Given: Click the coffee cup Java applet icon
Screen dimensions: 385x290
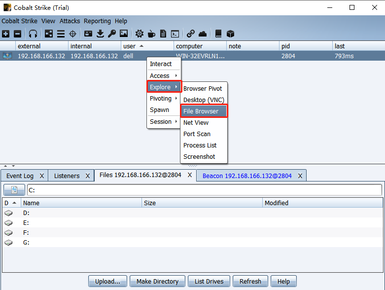Looking at the screenshot, I should pyautogui.click(x=151, y=34).
